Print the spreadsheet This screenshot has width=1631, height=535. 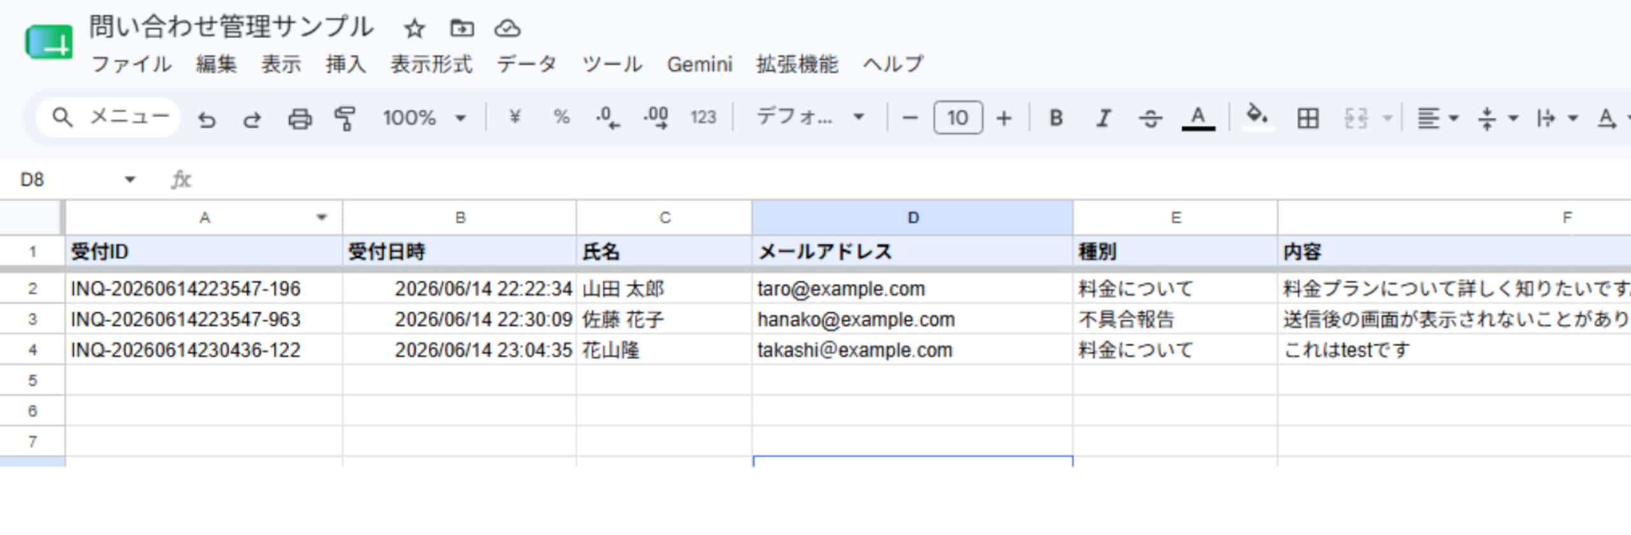pyautogui.click(x=299, y=118)
